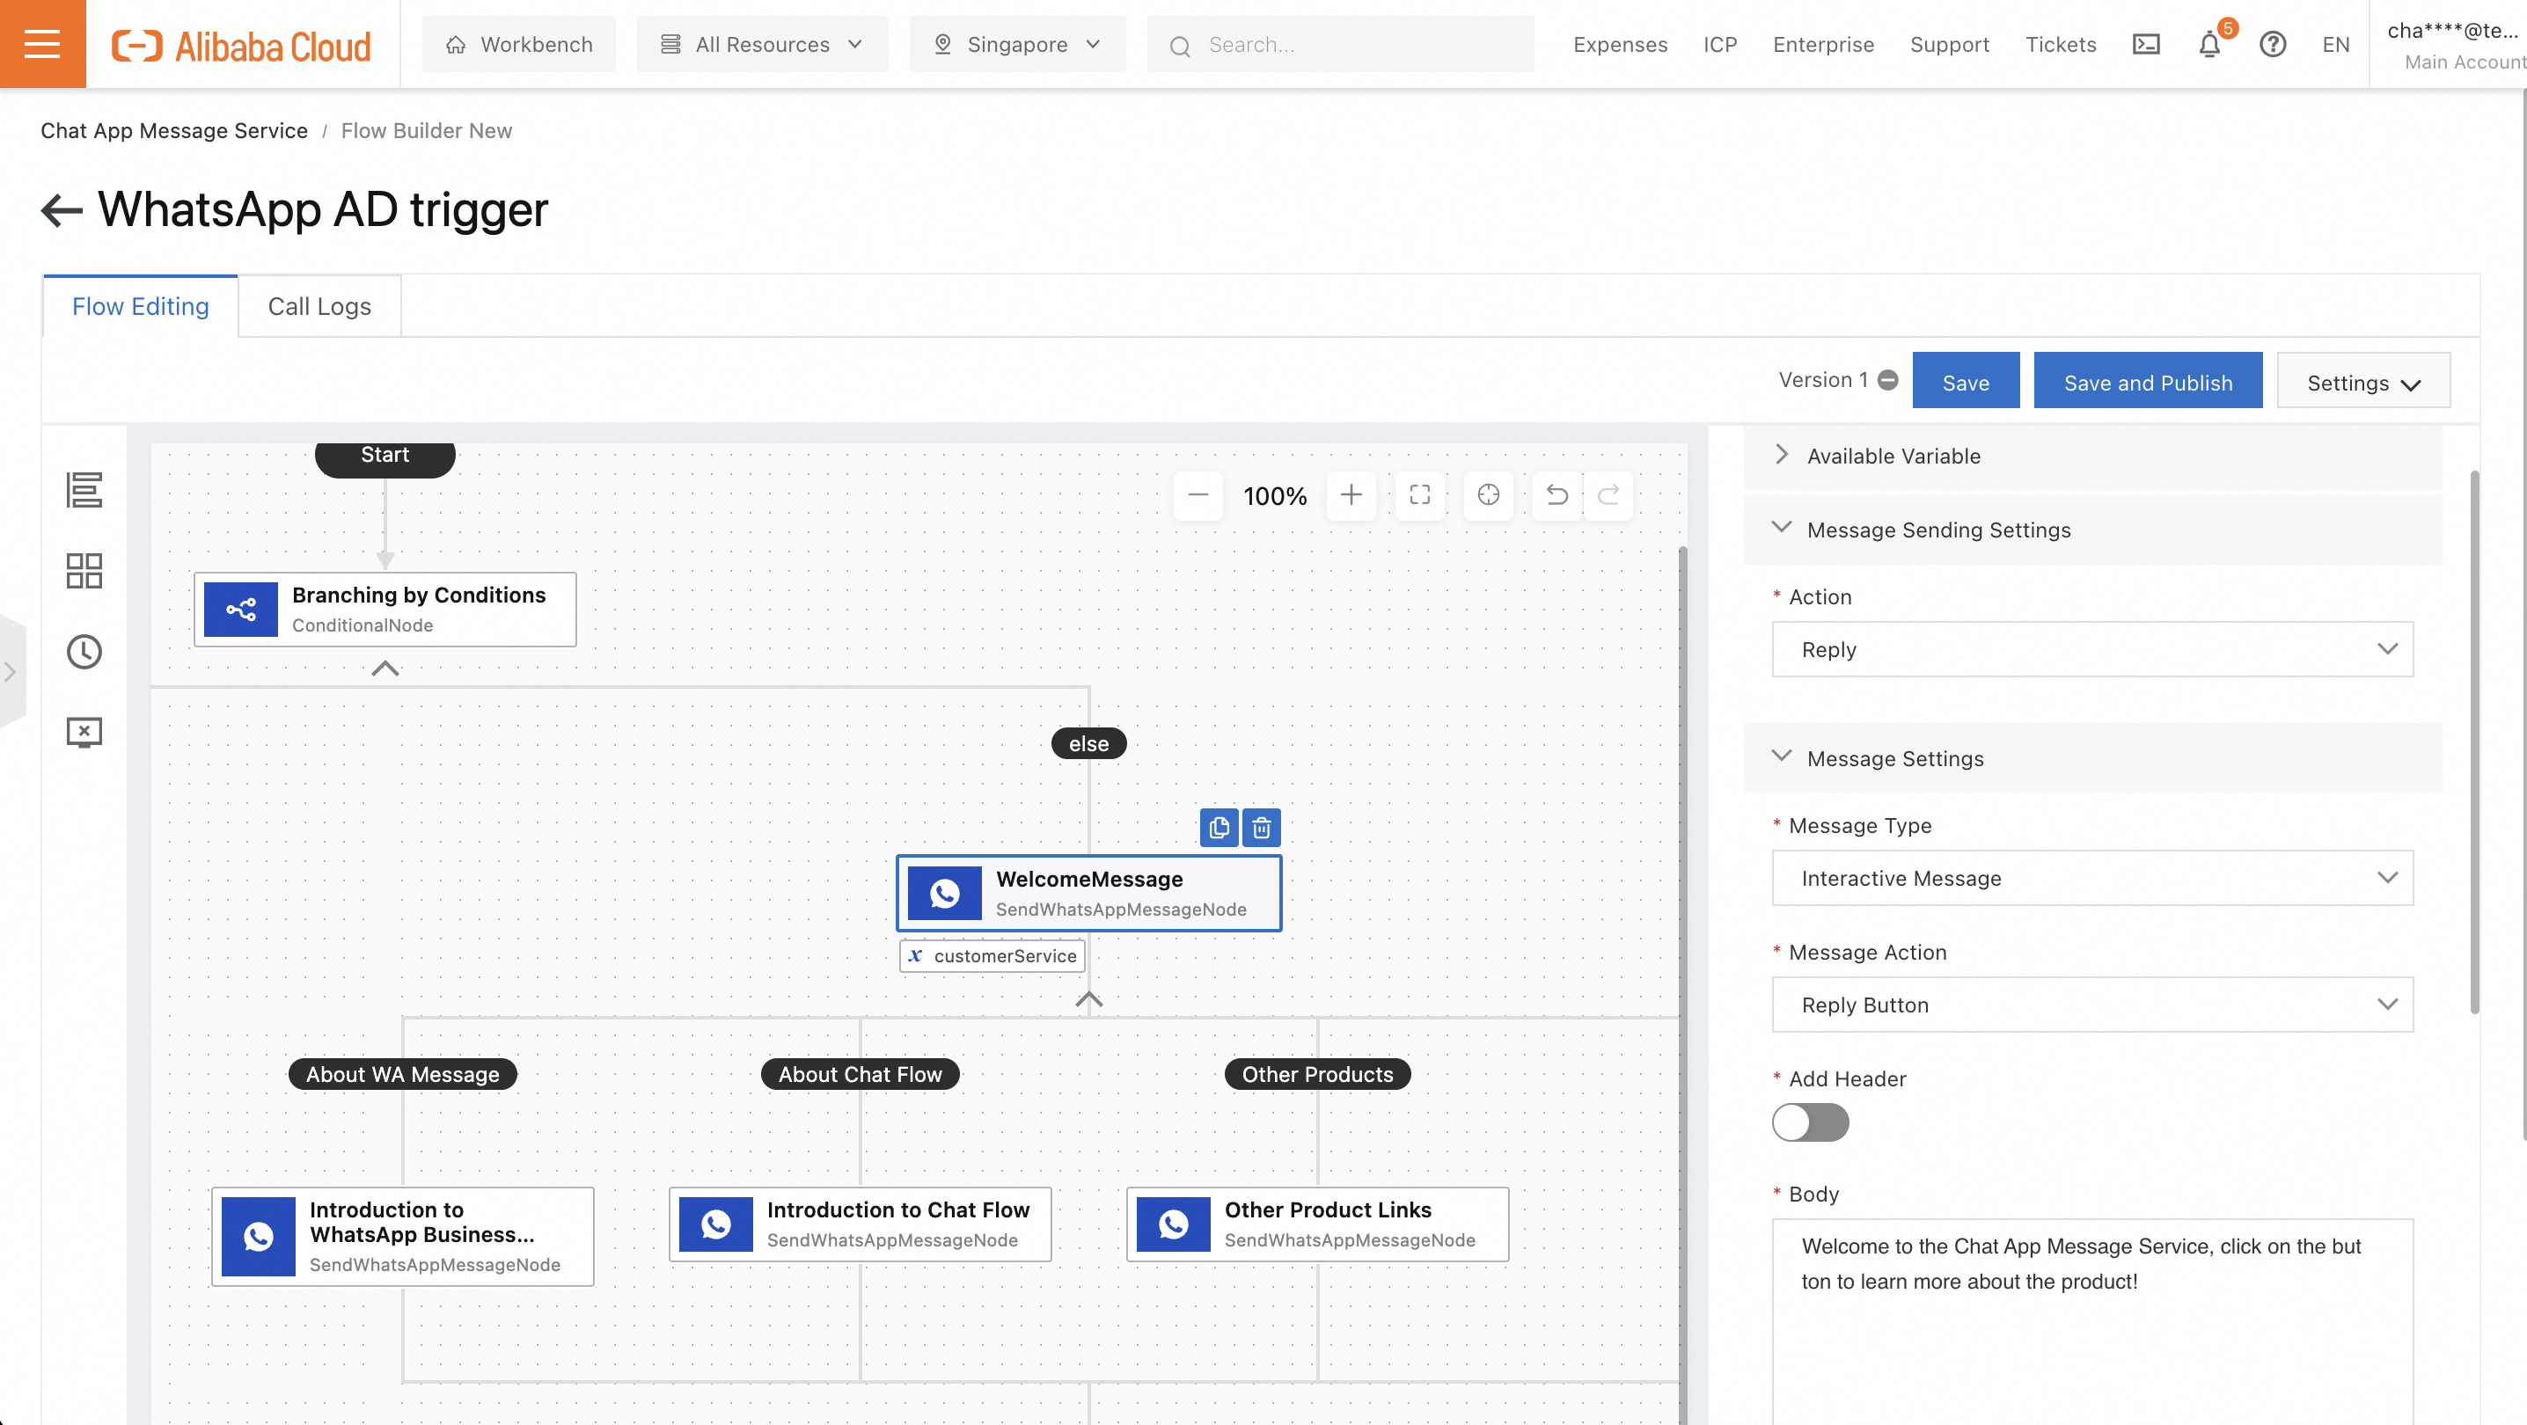Toggle the Add Header switch

coord(1810,1122)
